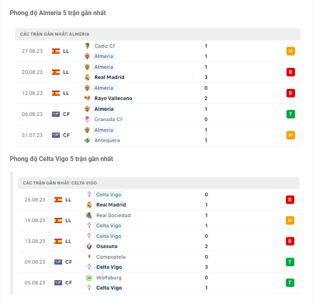314x303 pixels.
Task: Open the Osasuna team link
Action: 107,246
